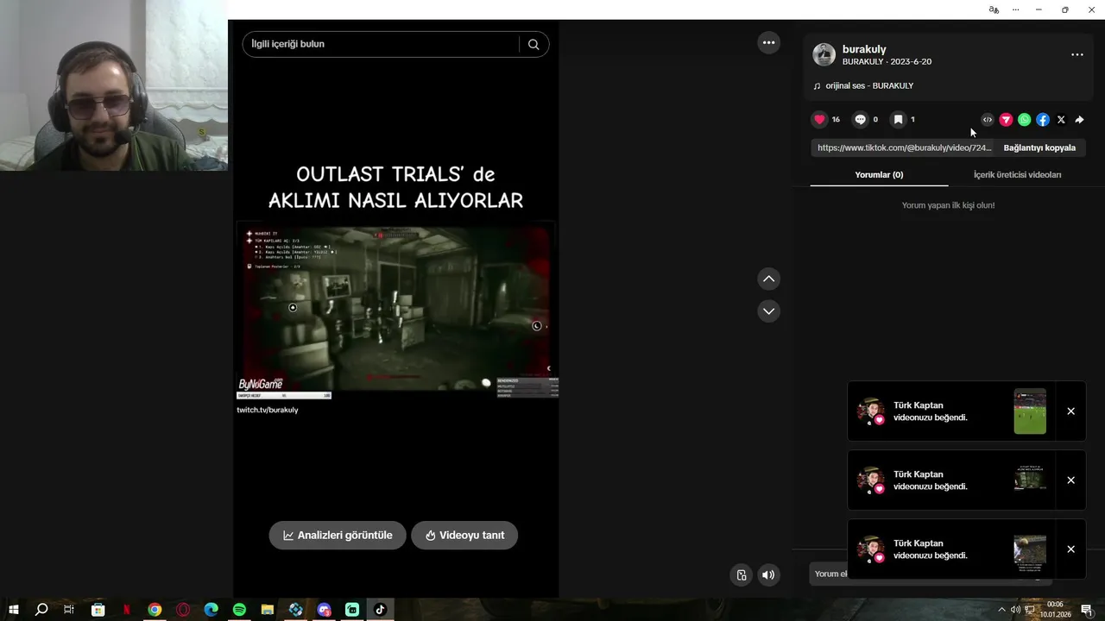The height and width of the screenshot is (621, 1105).
Task: Open Microsoft Edge from the taskbar
Action: [x=212, y=610]
